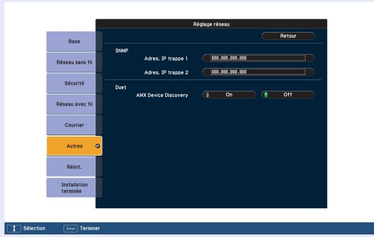Open the Réinit. menu item
The image size is (374, 237).
point(74,167)
